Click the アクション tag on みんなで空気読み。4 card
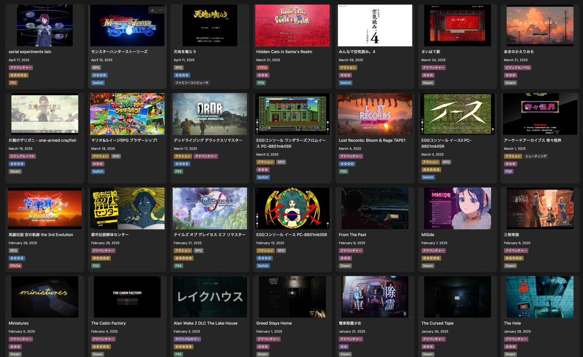This screenshot has width=583, height=357. (348, 68)
